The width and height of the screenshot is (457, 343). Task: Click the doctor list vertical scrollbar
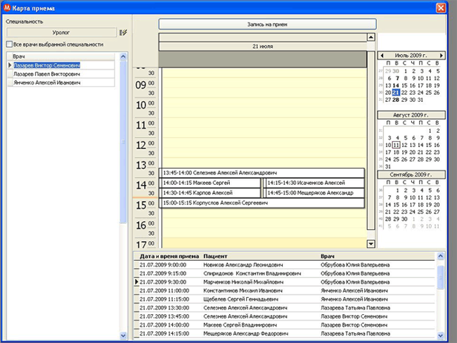[x=124, y=141]
